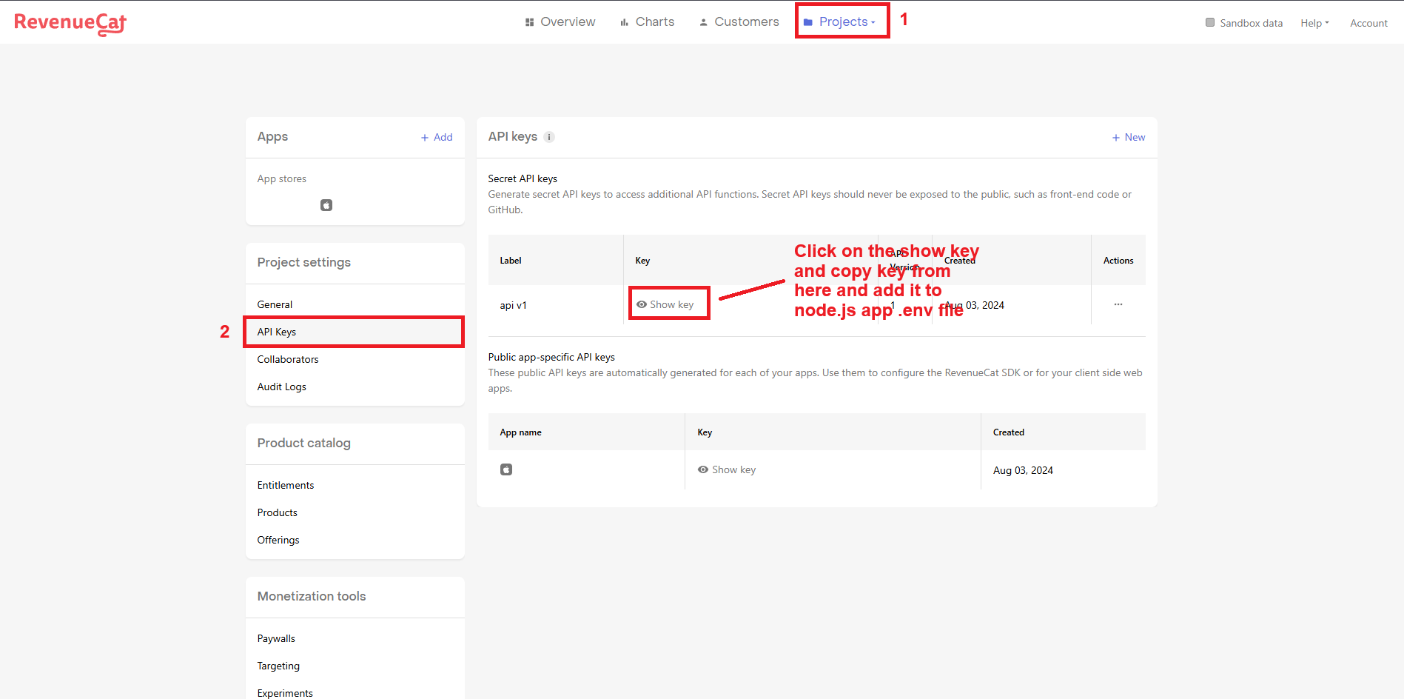Click the plus New API key button
This screenshot has height=699, width=1404.
click(x=1128, y=137)
